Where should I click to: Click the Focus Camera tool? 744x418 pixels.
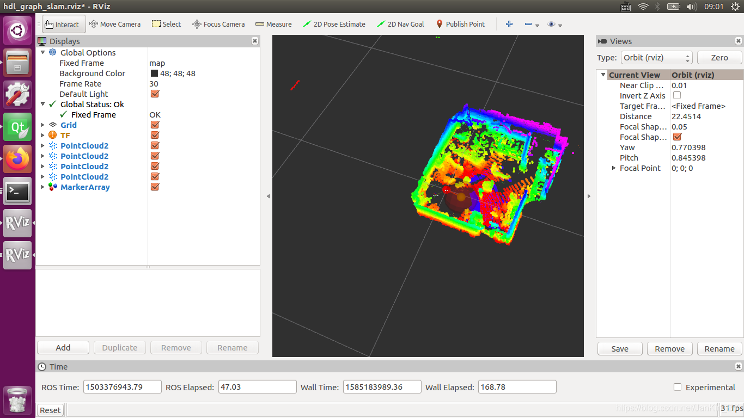(x=218, y=24)
